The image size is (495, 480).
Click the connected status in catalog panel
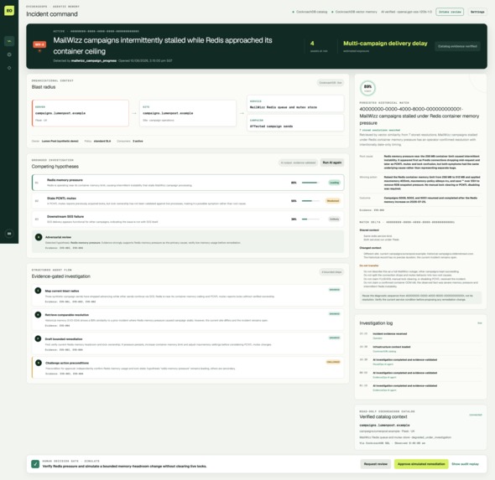[476, 415]
